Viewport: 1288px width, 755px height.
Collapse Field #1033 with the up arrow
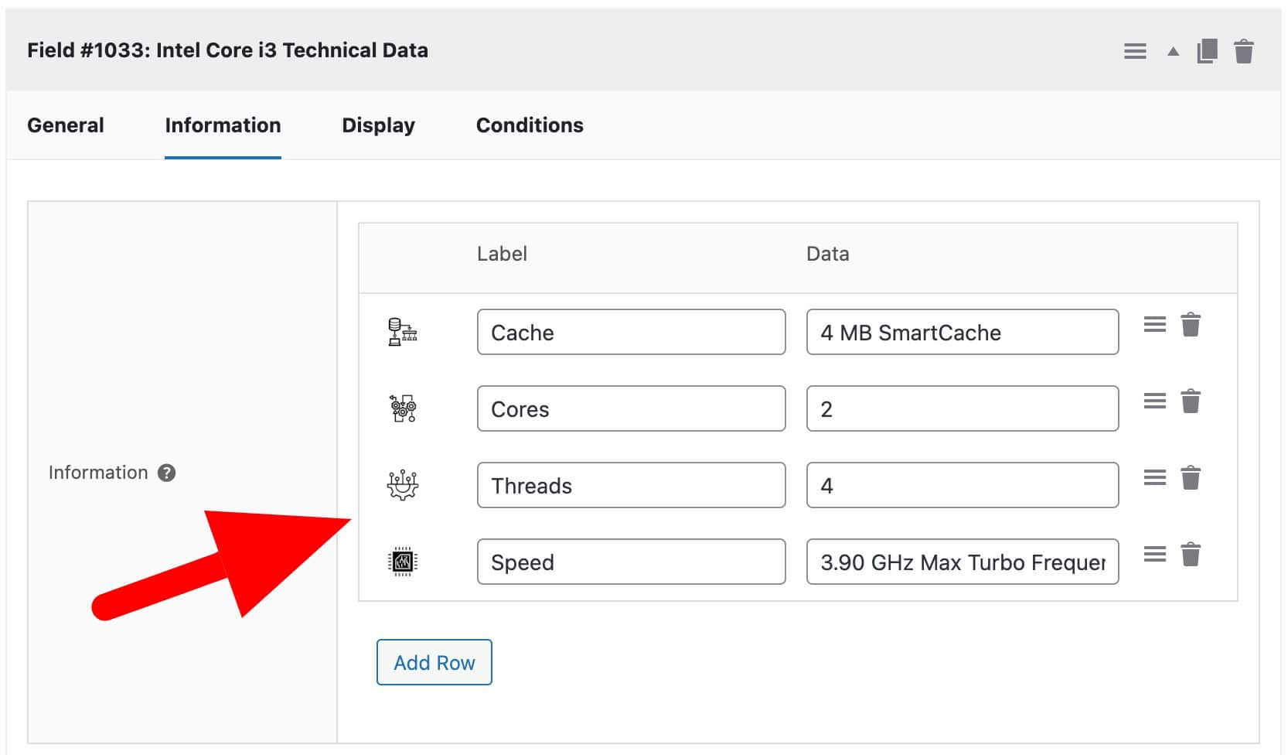[x=1172, y=51]
